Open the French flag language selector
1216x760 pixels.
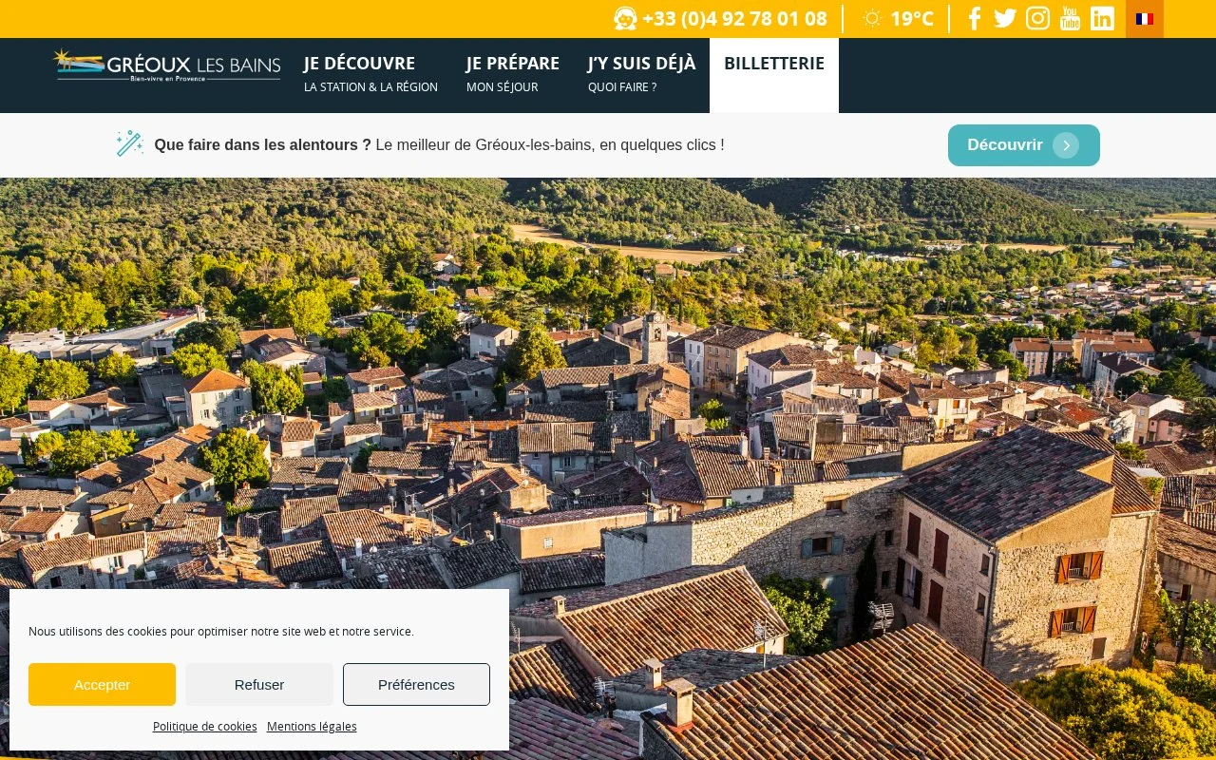(x=1145, y=19)
